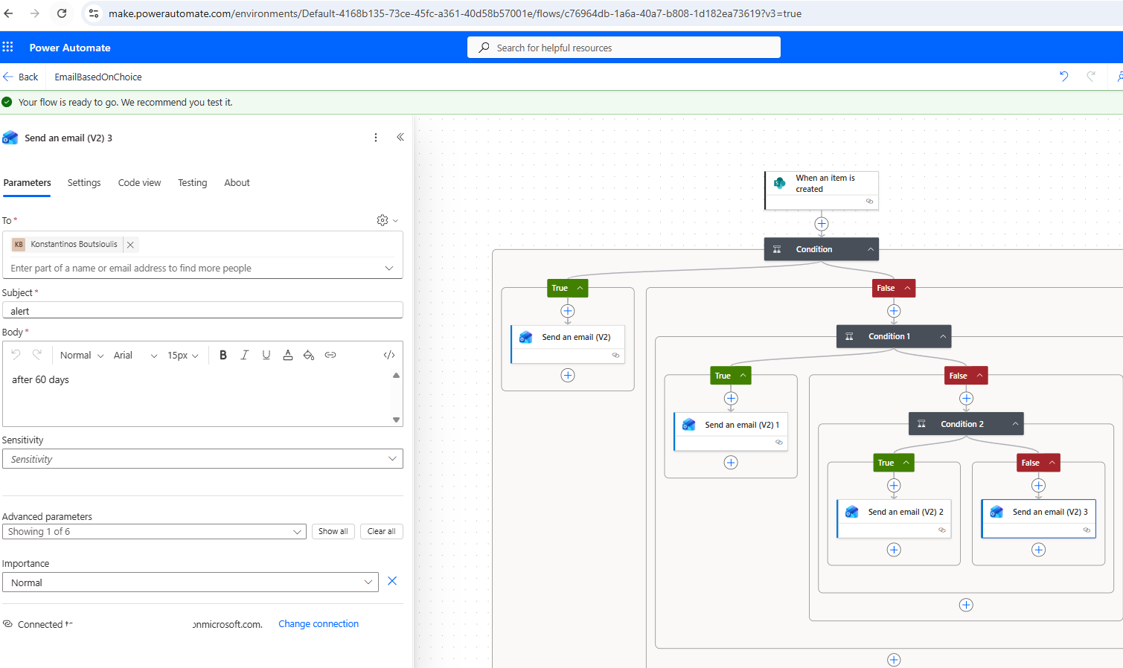1123x668 pixels.
Task: Switch to the Code view tab
Action: click(139, 183)
